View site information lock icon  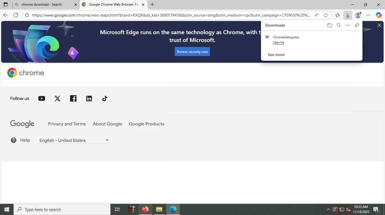[27, 15]
